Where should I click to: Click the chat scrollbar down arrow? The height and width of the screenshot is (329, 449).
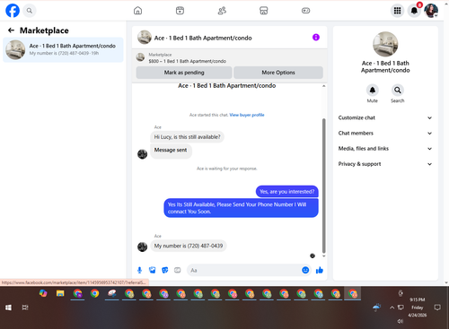[x=323, y=256]
